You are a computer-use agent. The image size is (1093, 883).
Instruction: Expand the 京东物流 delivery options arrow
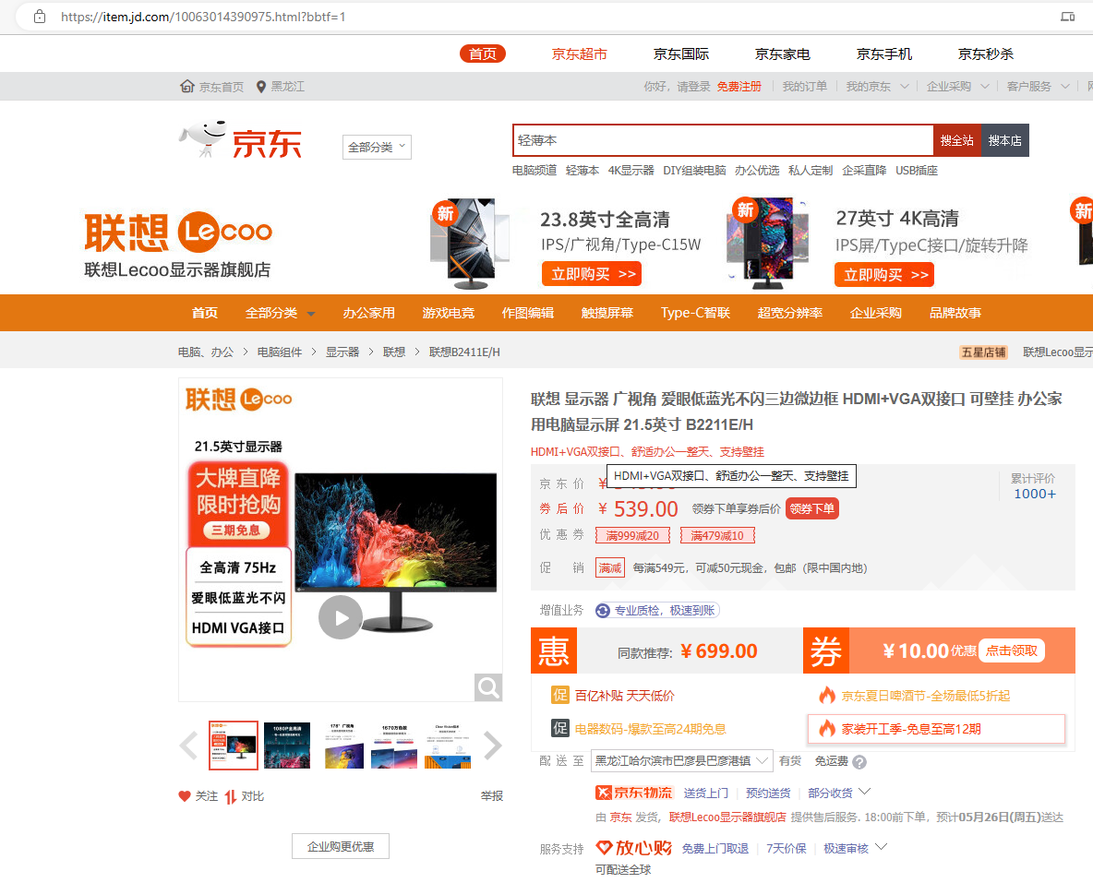tap(865, 792)
